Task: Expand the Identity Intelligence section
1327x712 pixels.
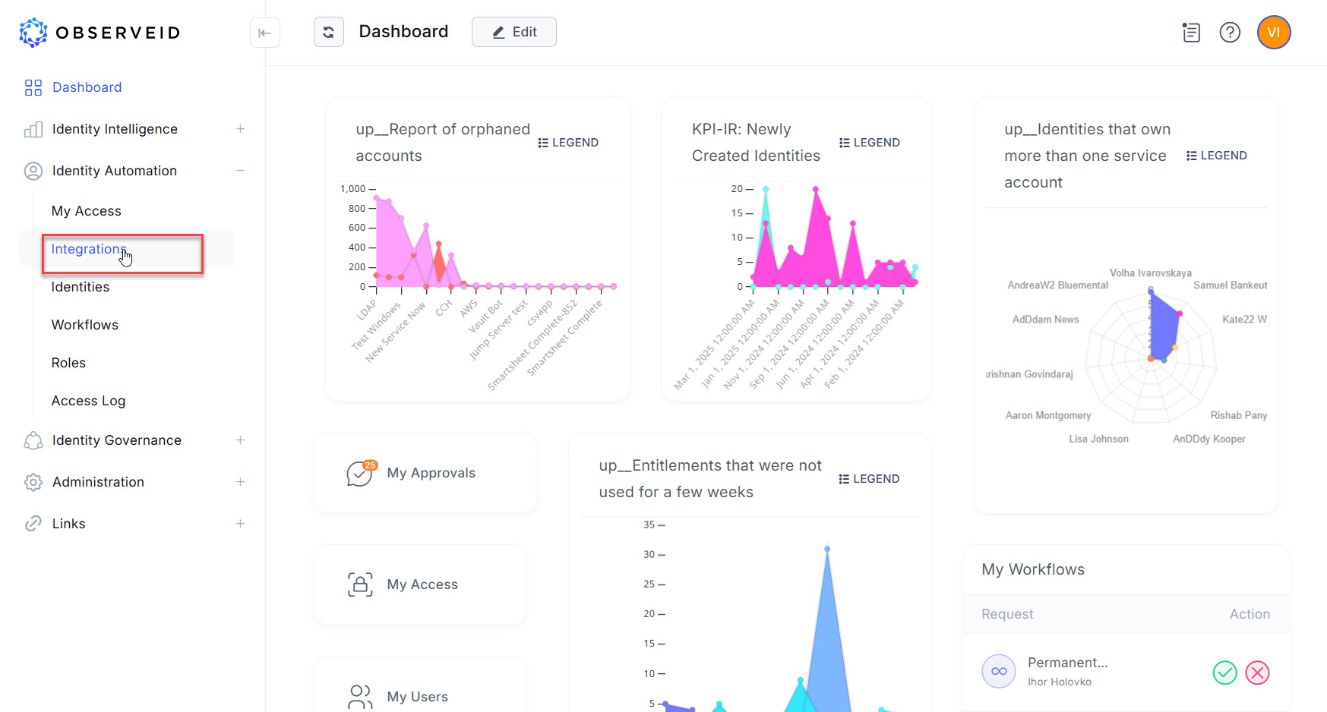Action: (x=240, y=129)
